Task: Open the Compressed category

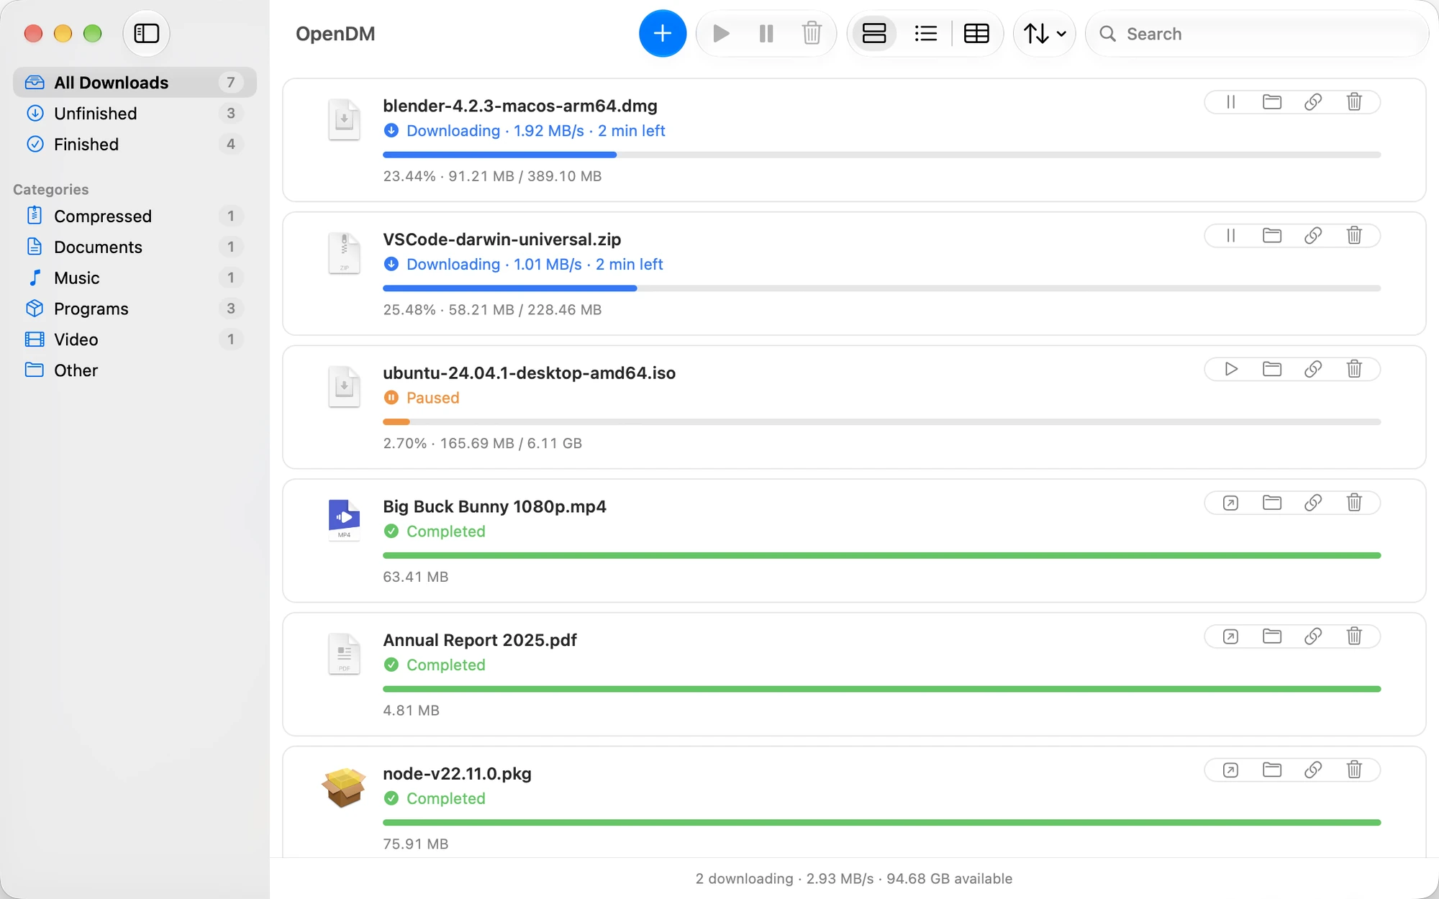Action: point(135,216)
